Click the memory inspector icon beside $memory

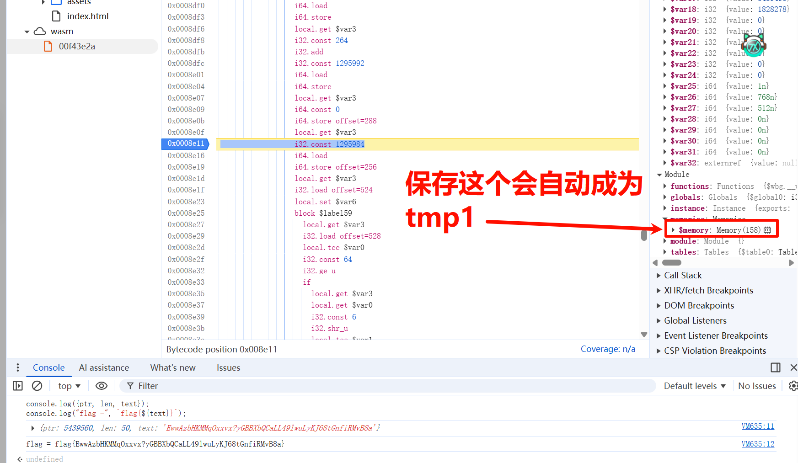point(767,230)
